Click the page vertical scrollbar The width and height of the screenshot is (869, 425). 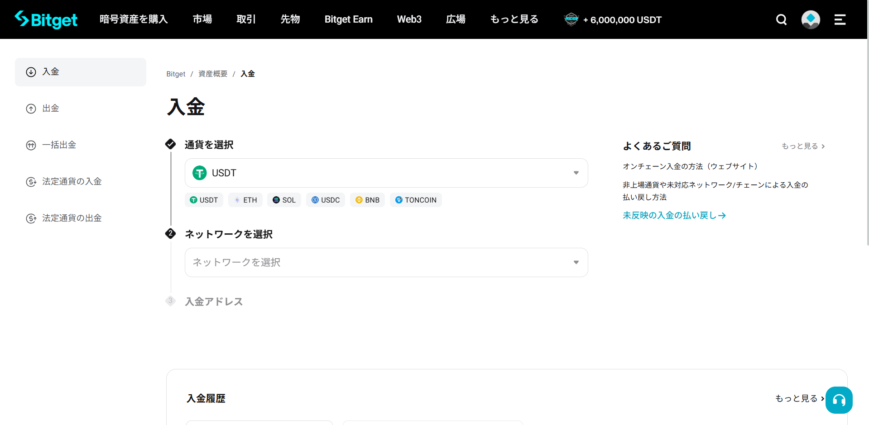(867, 136)
